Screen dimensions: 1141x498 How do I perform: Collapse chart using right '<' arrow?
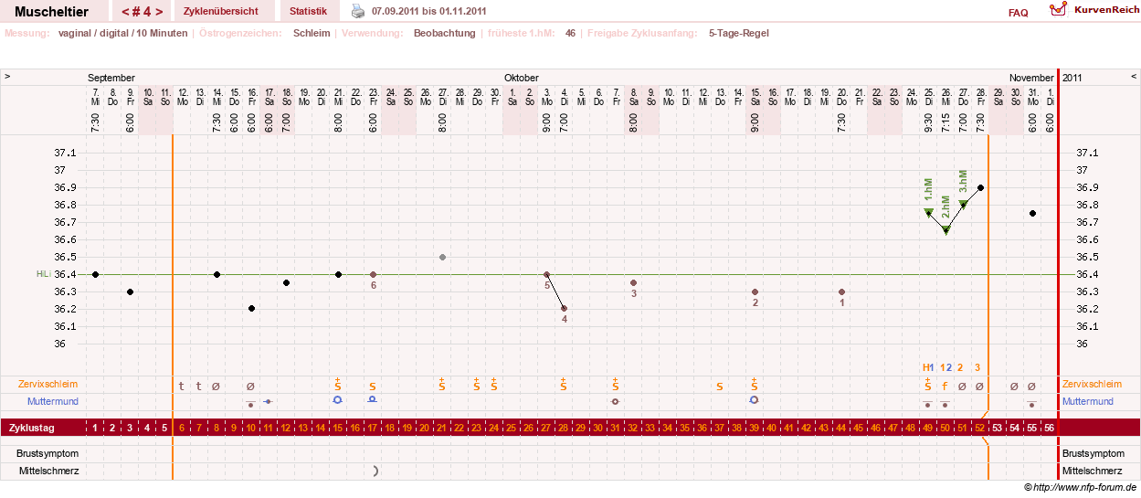click(x=1134, y=77)
